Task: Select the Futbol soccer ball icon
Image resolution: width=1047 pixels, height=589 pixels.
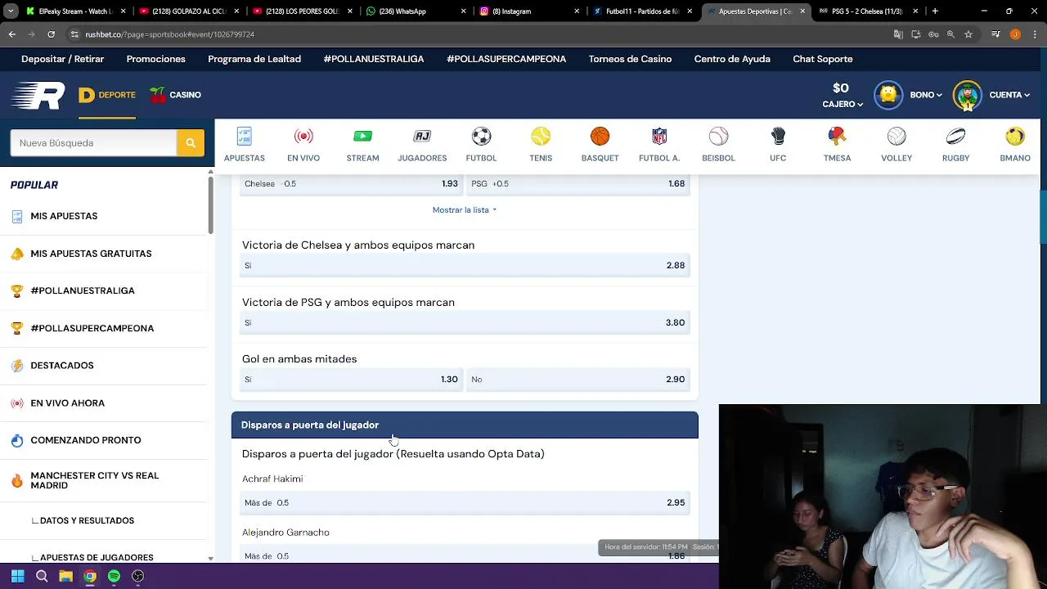Action: (x=481, y=136)
